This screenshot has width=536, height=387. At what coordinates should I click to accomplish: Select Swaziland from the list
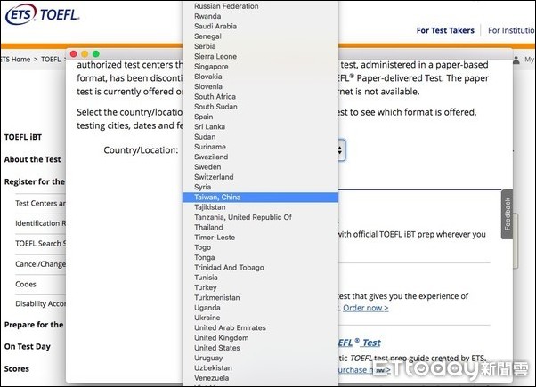point(211,157)
